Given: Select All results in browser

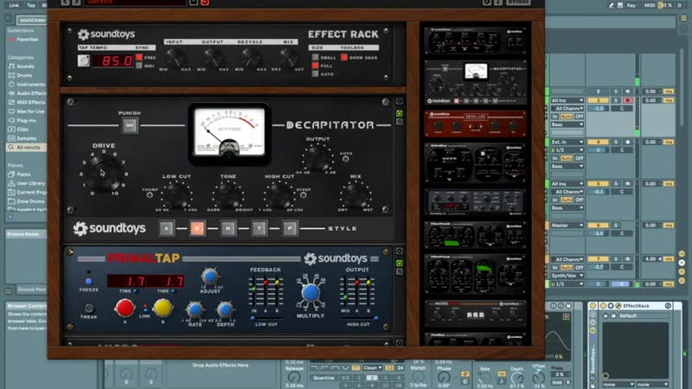Looking at the screenshot, I should [28, 147].
